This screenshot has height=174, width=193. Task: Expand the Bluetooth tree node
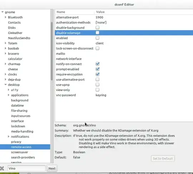click(5, 17)
